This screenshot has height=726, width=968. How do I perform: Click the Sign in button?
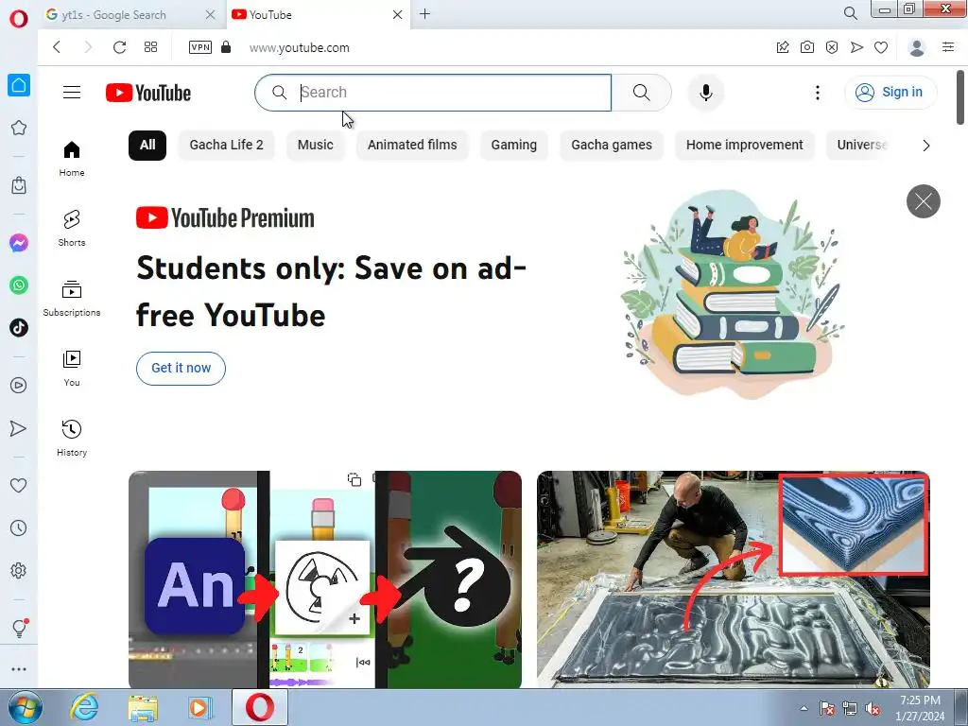pyautogui.click(x=890, y=92)
